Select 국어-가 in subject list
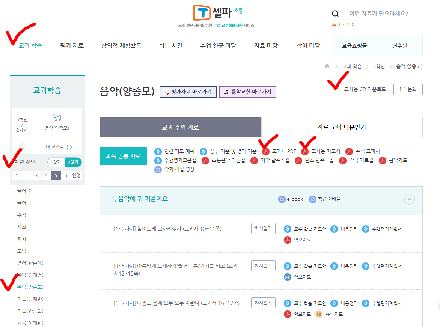This screenshot has width=440, height=327. click(25, 191)
